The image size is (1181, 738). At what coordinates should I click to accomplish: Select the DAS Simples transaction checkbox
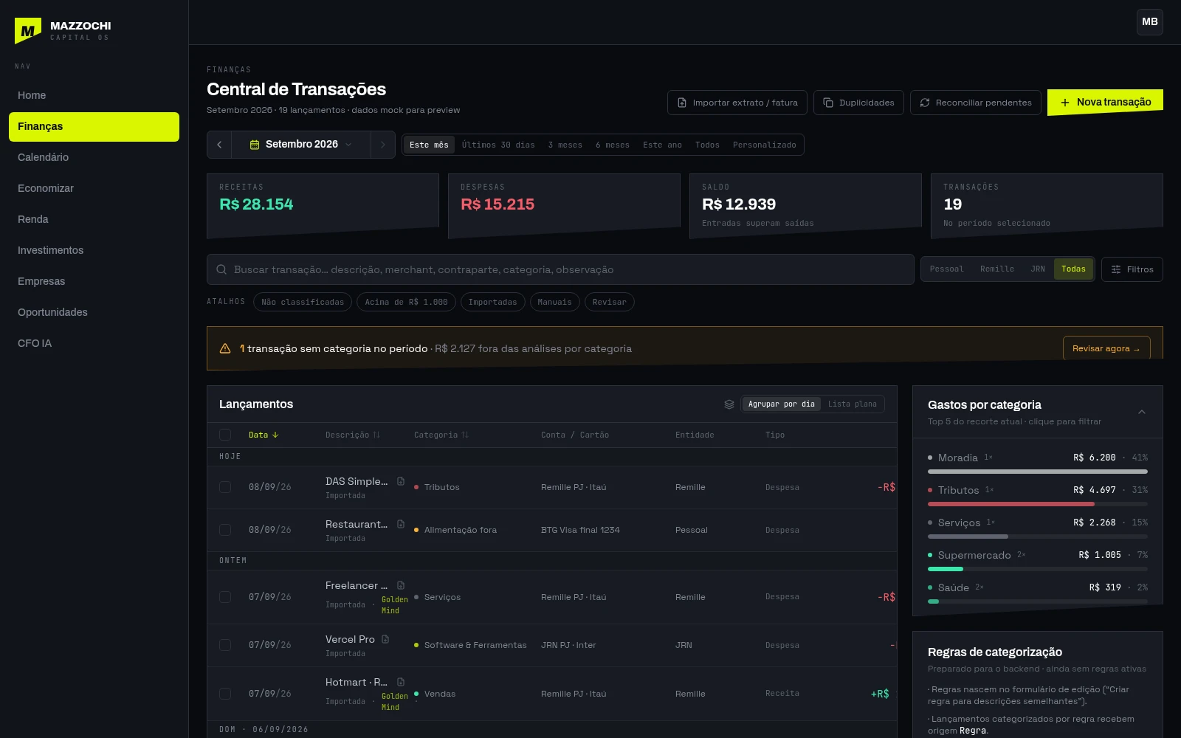coord(225,487)
